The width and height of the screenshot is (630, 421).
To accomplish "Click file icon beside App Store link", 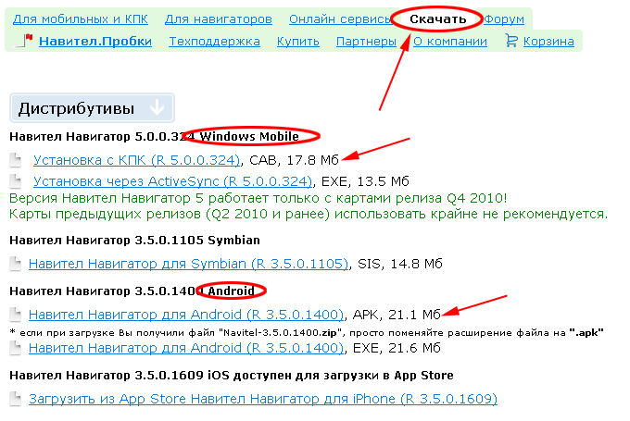I will [x=15, y=399].
